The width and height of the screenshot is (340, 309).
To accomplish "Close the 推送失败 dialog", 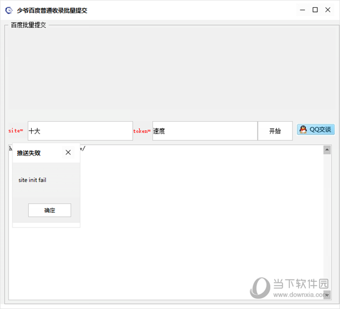I will [x=68, y=152].
